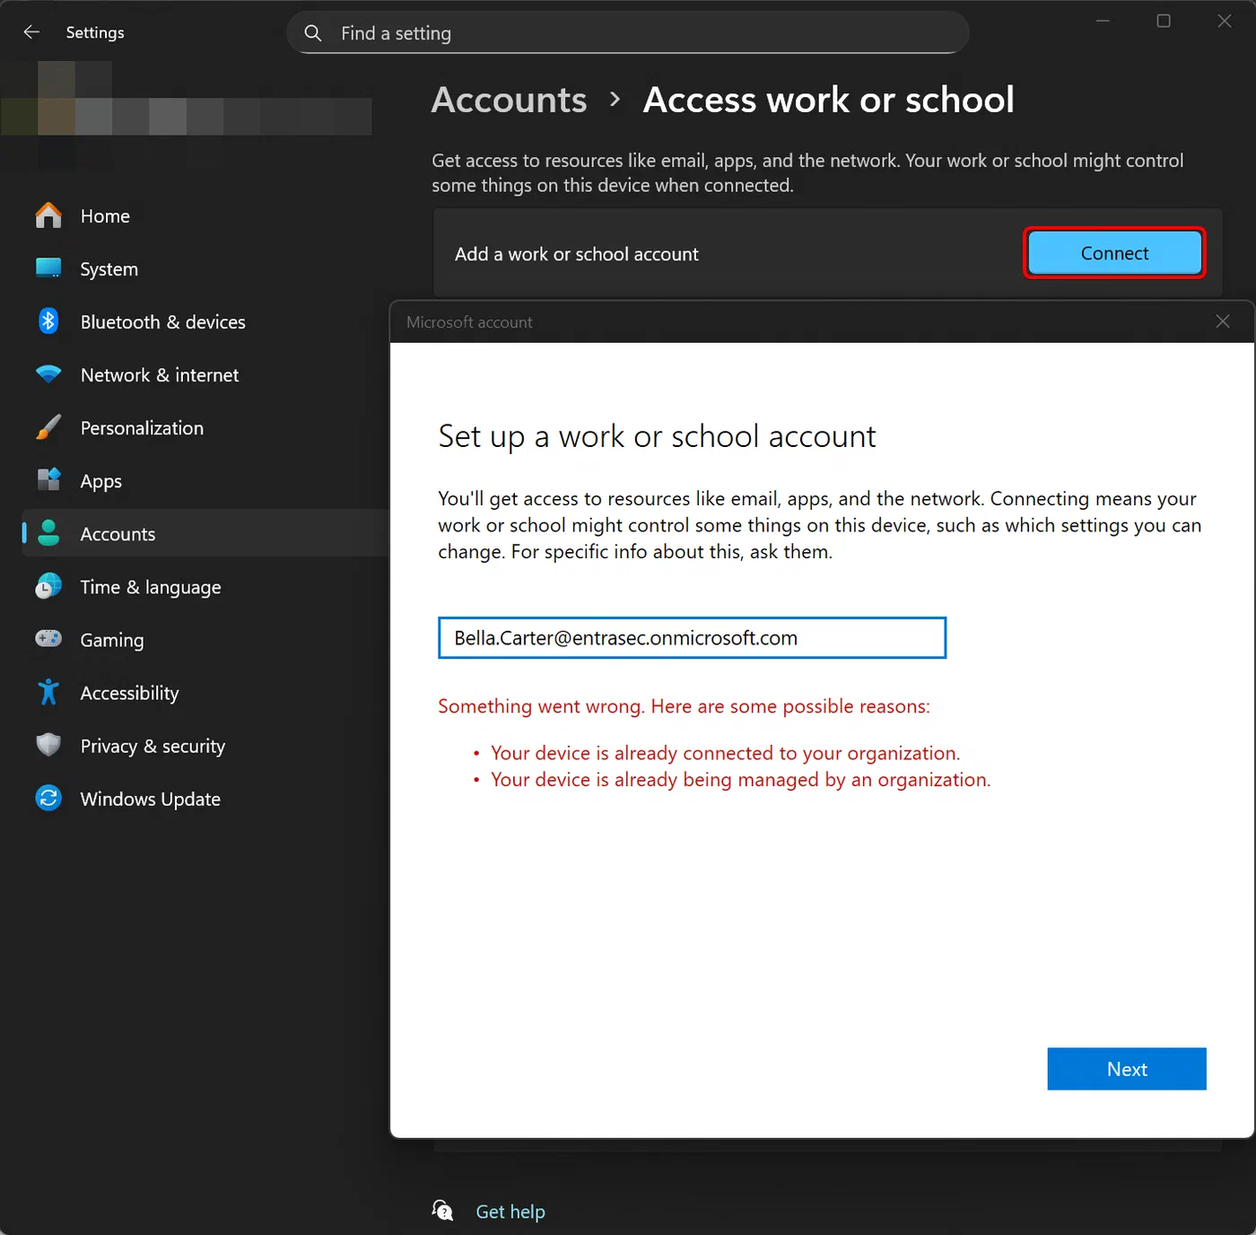Click the Access work or school heading
This screenshot has height=1235, width=1256.
(828, 100)
